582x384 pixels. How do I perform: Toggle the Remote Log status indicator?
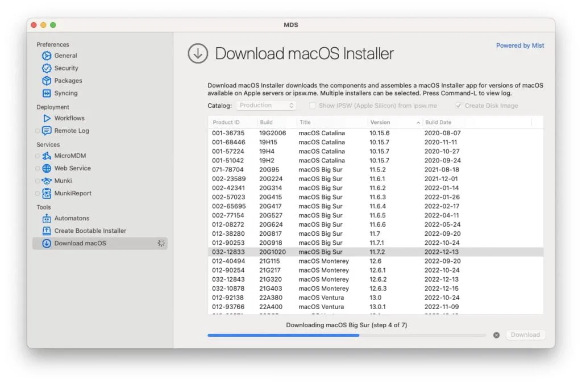point(37,131)
